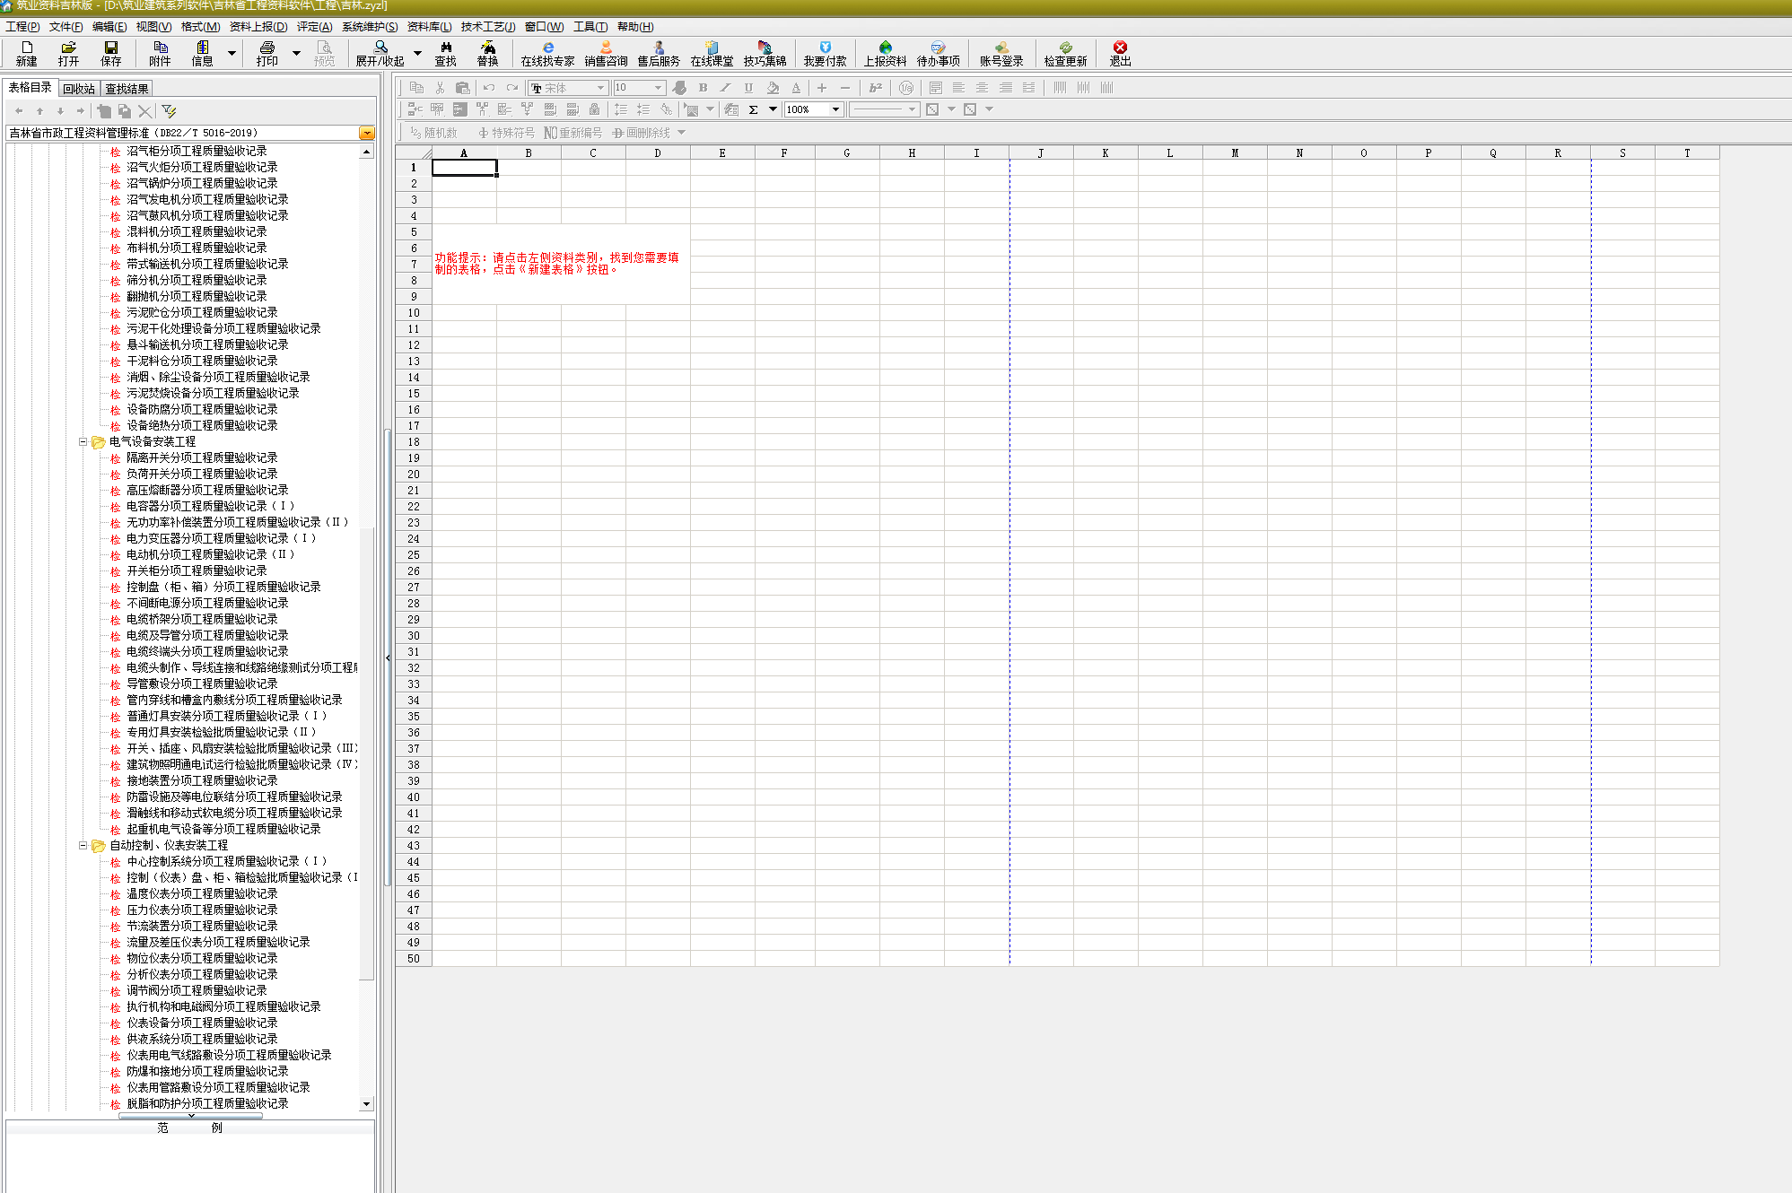This screenshot has width=1792, height=1193.
Task: Click the cut scissors icon
Action: click(x=440, y=88)
